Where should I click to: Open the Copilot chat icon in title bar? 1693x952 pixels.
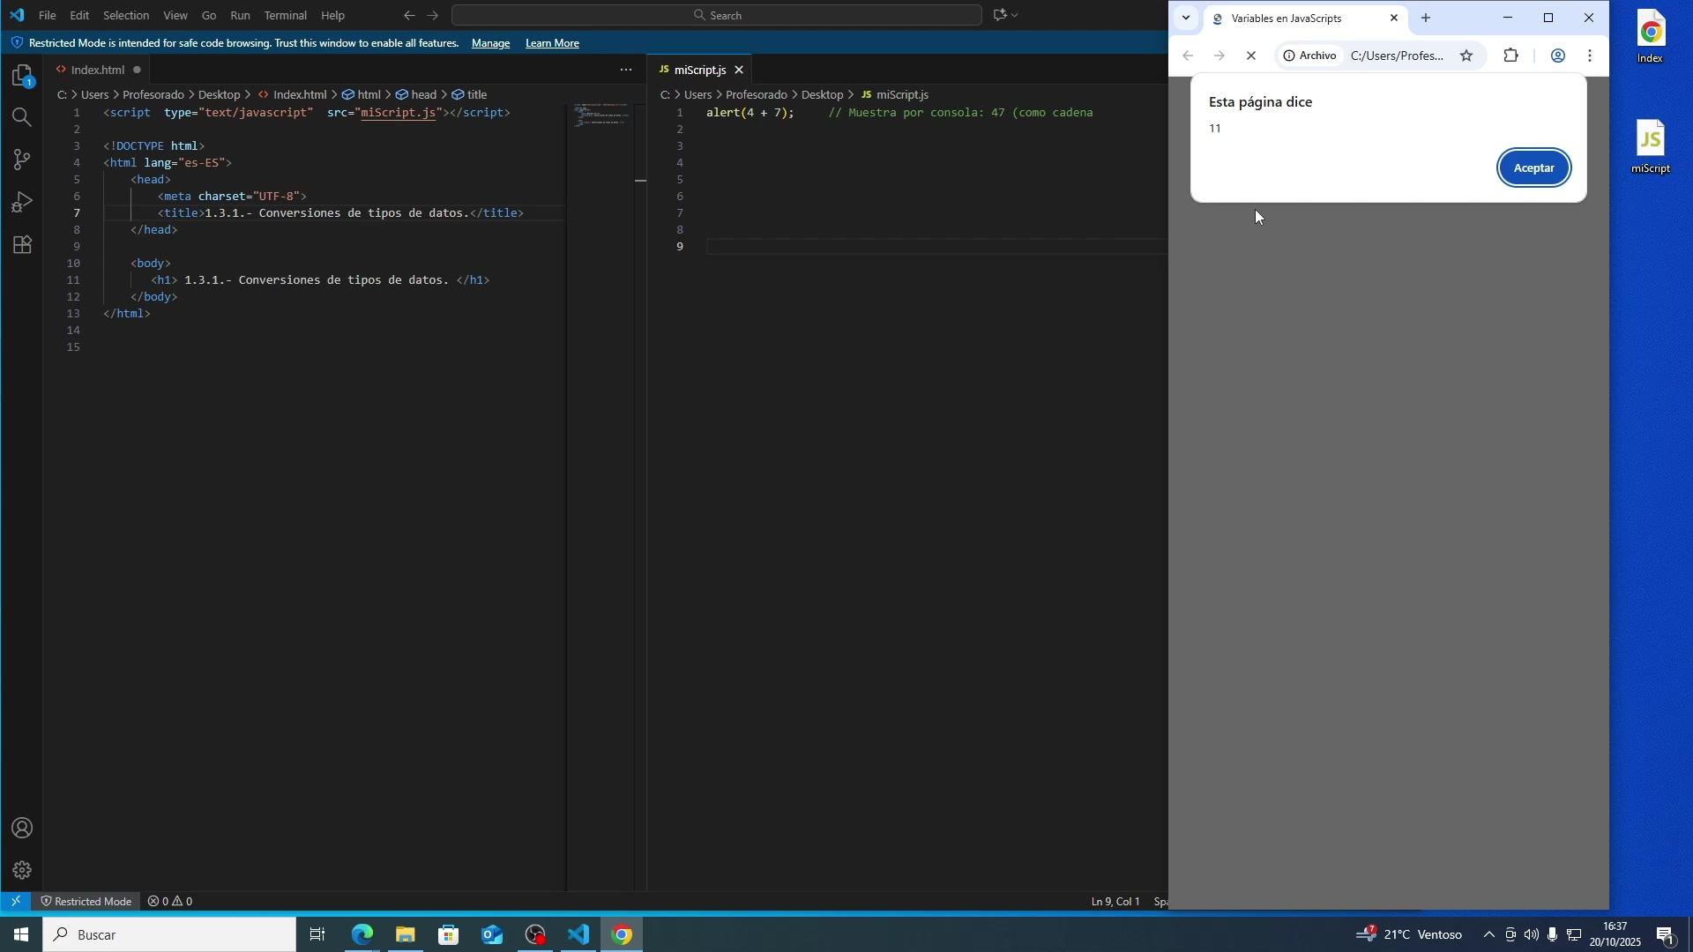click(1000, 15)
